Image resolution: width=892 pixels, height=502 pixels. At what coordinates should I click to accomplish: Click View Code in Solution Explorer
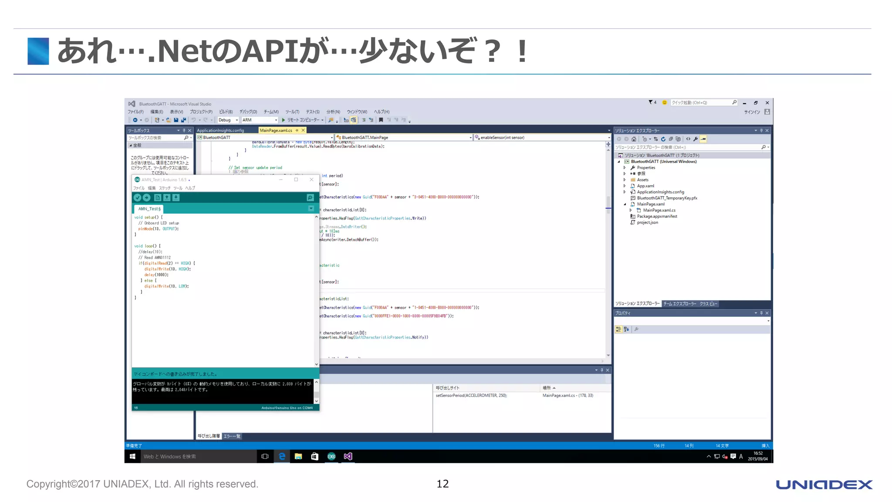(688, 139)
